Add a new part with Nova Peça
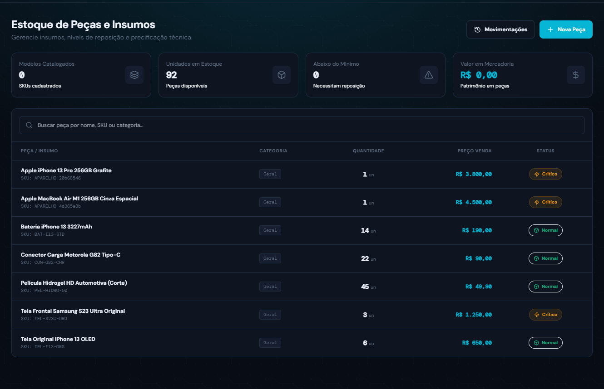Image resolution: width=604 pixels, height=389 pixels. pos(566,29)
